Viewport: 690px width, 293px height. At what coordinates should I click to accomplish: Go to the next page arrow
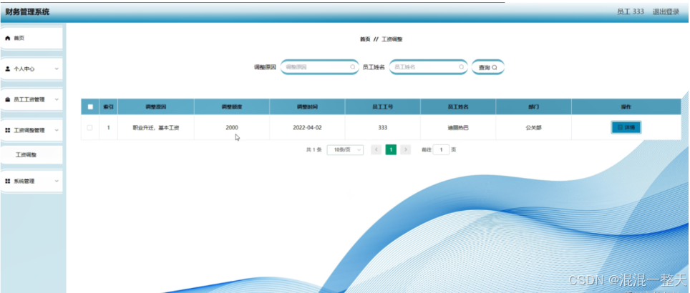406,150
